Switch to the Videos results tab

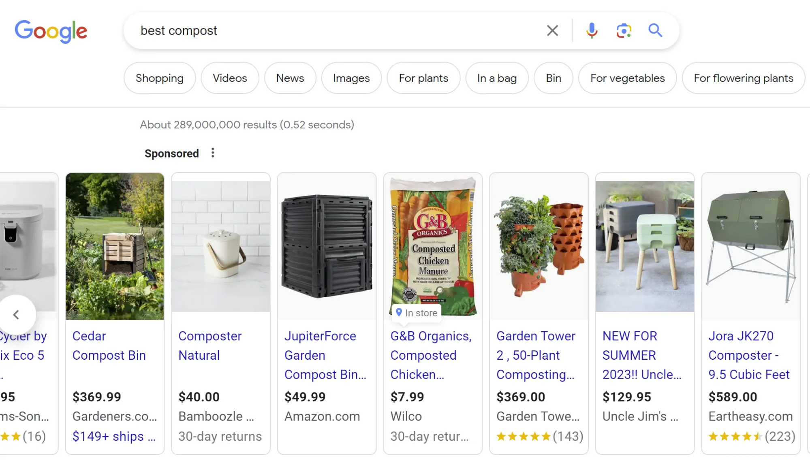(230, 78)
